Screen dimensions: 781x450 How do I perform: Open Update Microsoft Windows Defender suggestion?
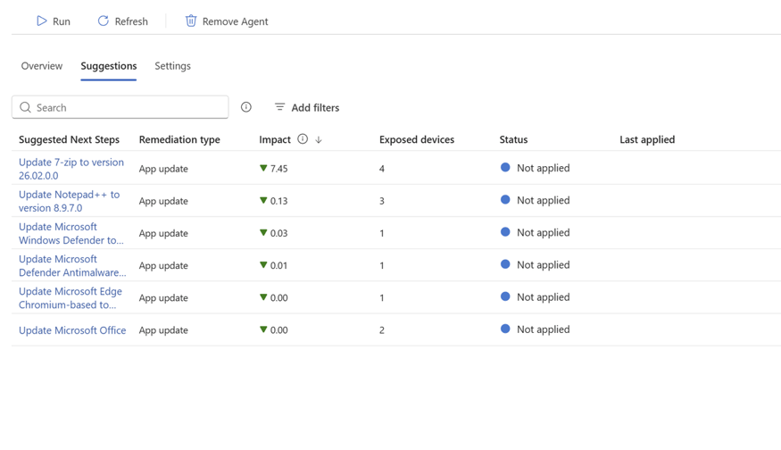71,233
